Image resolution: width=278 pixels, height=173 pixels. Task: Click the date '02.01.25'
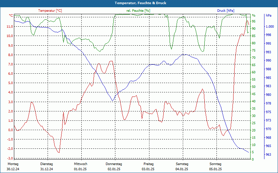114,169
